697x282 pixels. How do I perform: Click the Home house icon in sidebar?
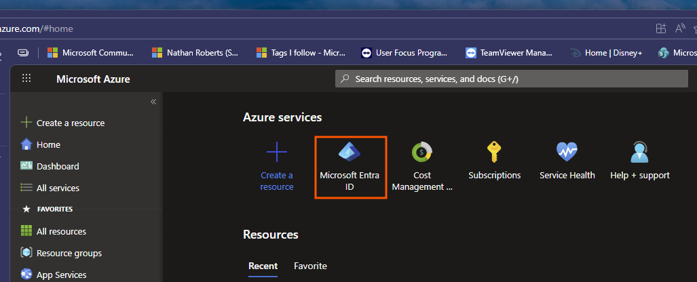click(26, 144)
